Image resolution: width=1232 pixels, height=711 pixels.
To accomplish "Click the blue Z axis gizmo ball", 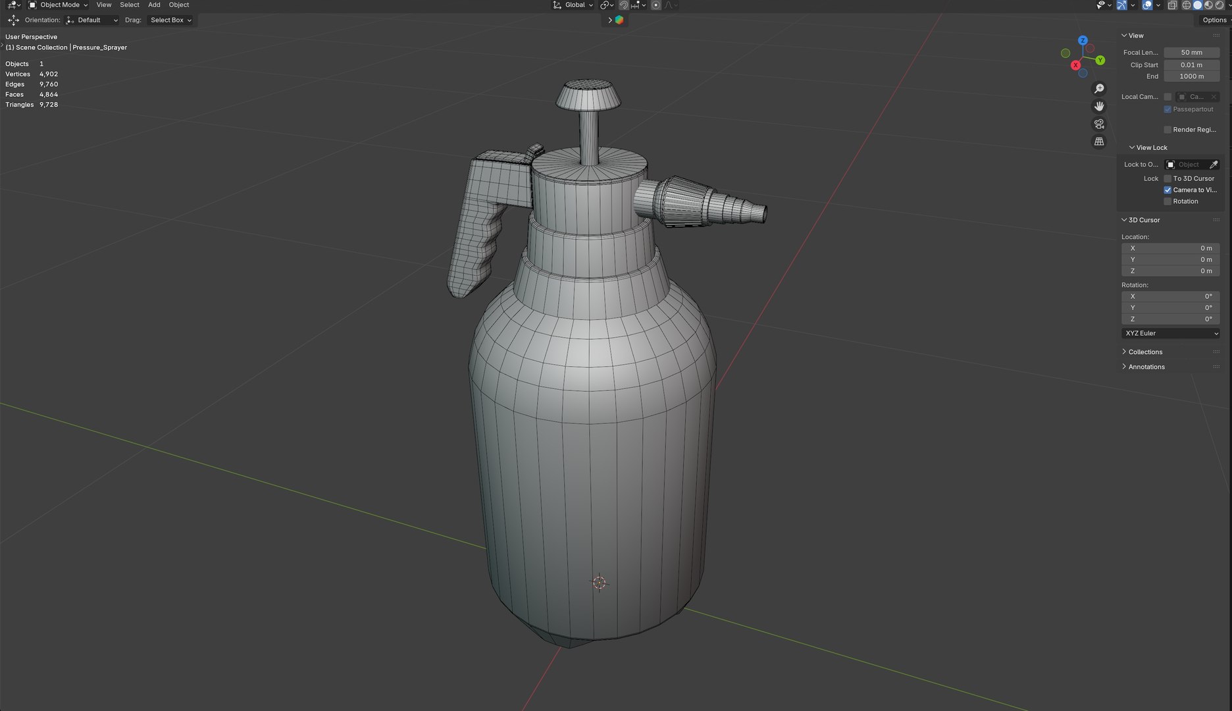I will [x=1083, y=41].
